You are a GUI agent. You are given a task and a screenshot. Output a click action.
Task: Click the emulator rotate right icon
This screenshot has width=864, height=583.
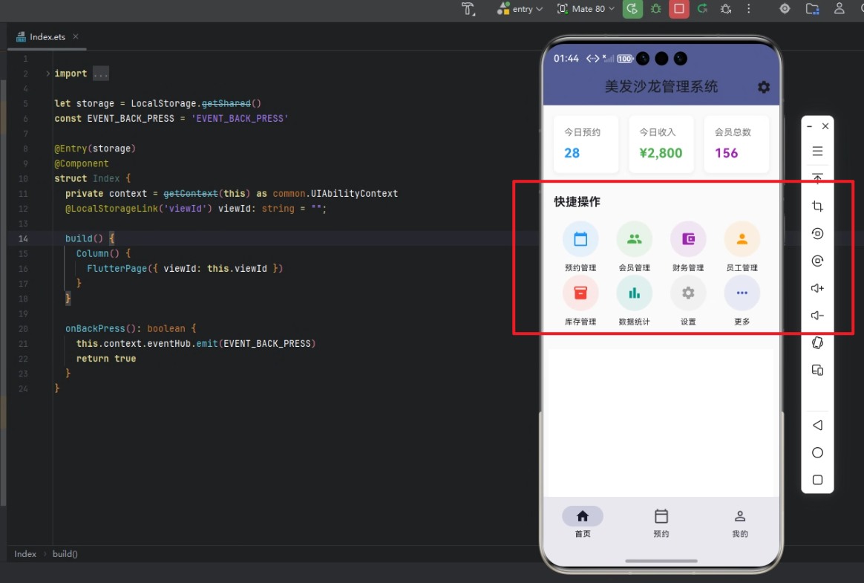(818, 261)
